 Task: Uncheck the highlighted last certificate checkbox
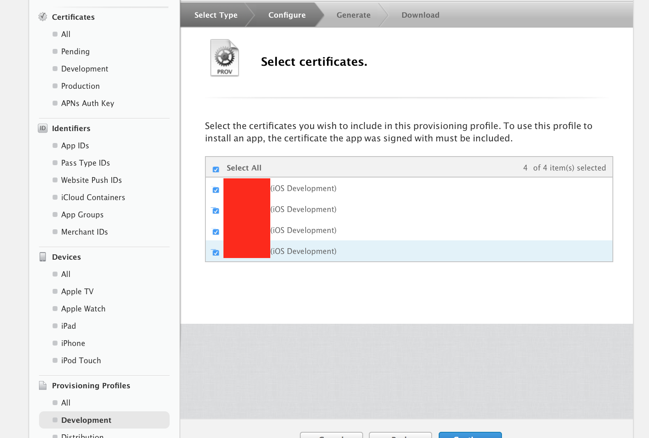pyautogui.click(x=216, y=253)
